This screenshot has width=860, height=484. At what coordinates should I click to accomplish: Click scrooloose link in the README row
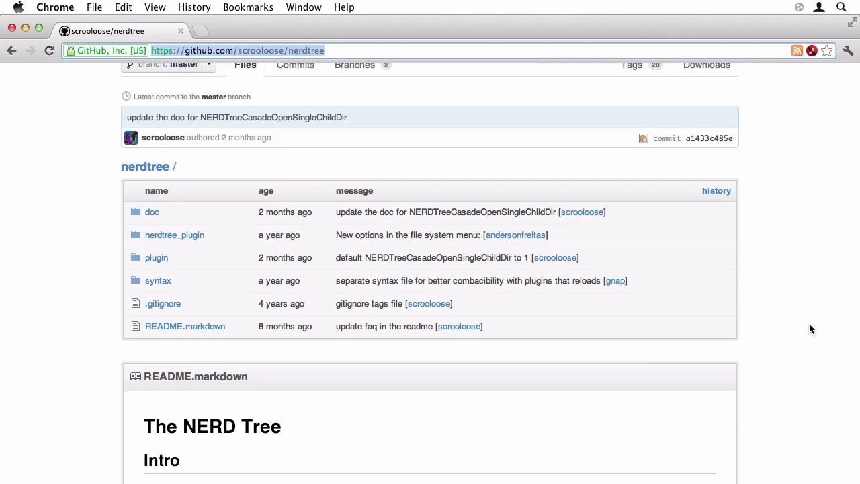(x=459, y=327)
